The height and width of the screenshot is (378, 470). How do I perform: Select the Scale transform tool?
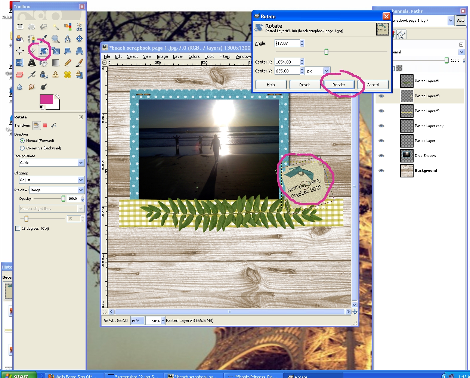click(x=56, y=51)
